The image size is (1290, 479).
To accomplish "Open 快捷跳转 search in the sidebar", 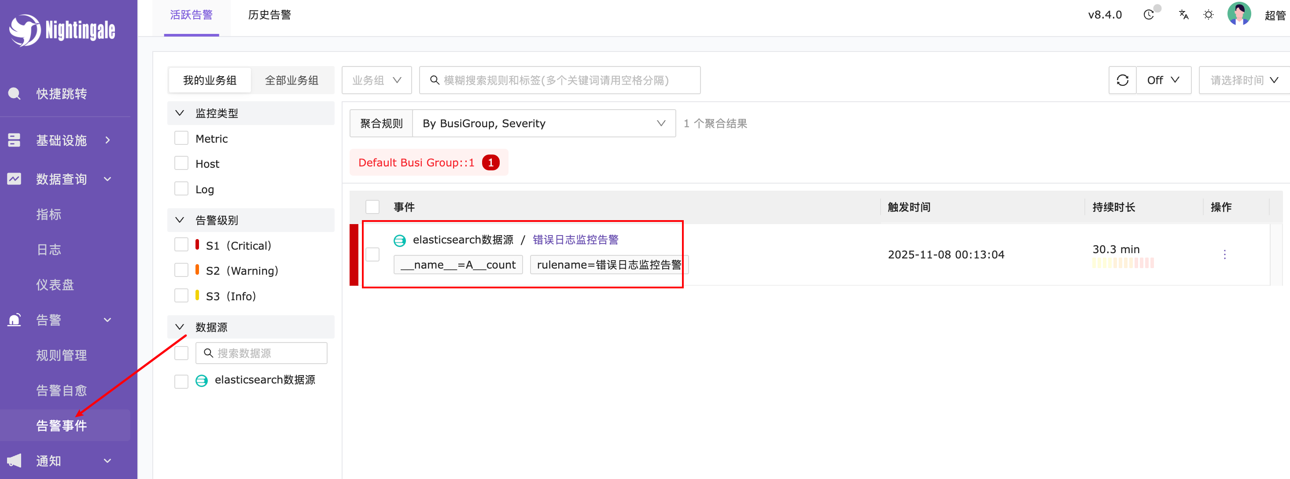I will (61, 94).
